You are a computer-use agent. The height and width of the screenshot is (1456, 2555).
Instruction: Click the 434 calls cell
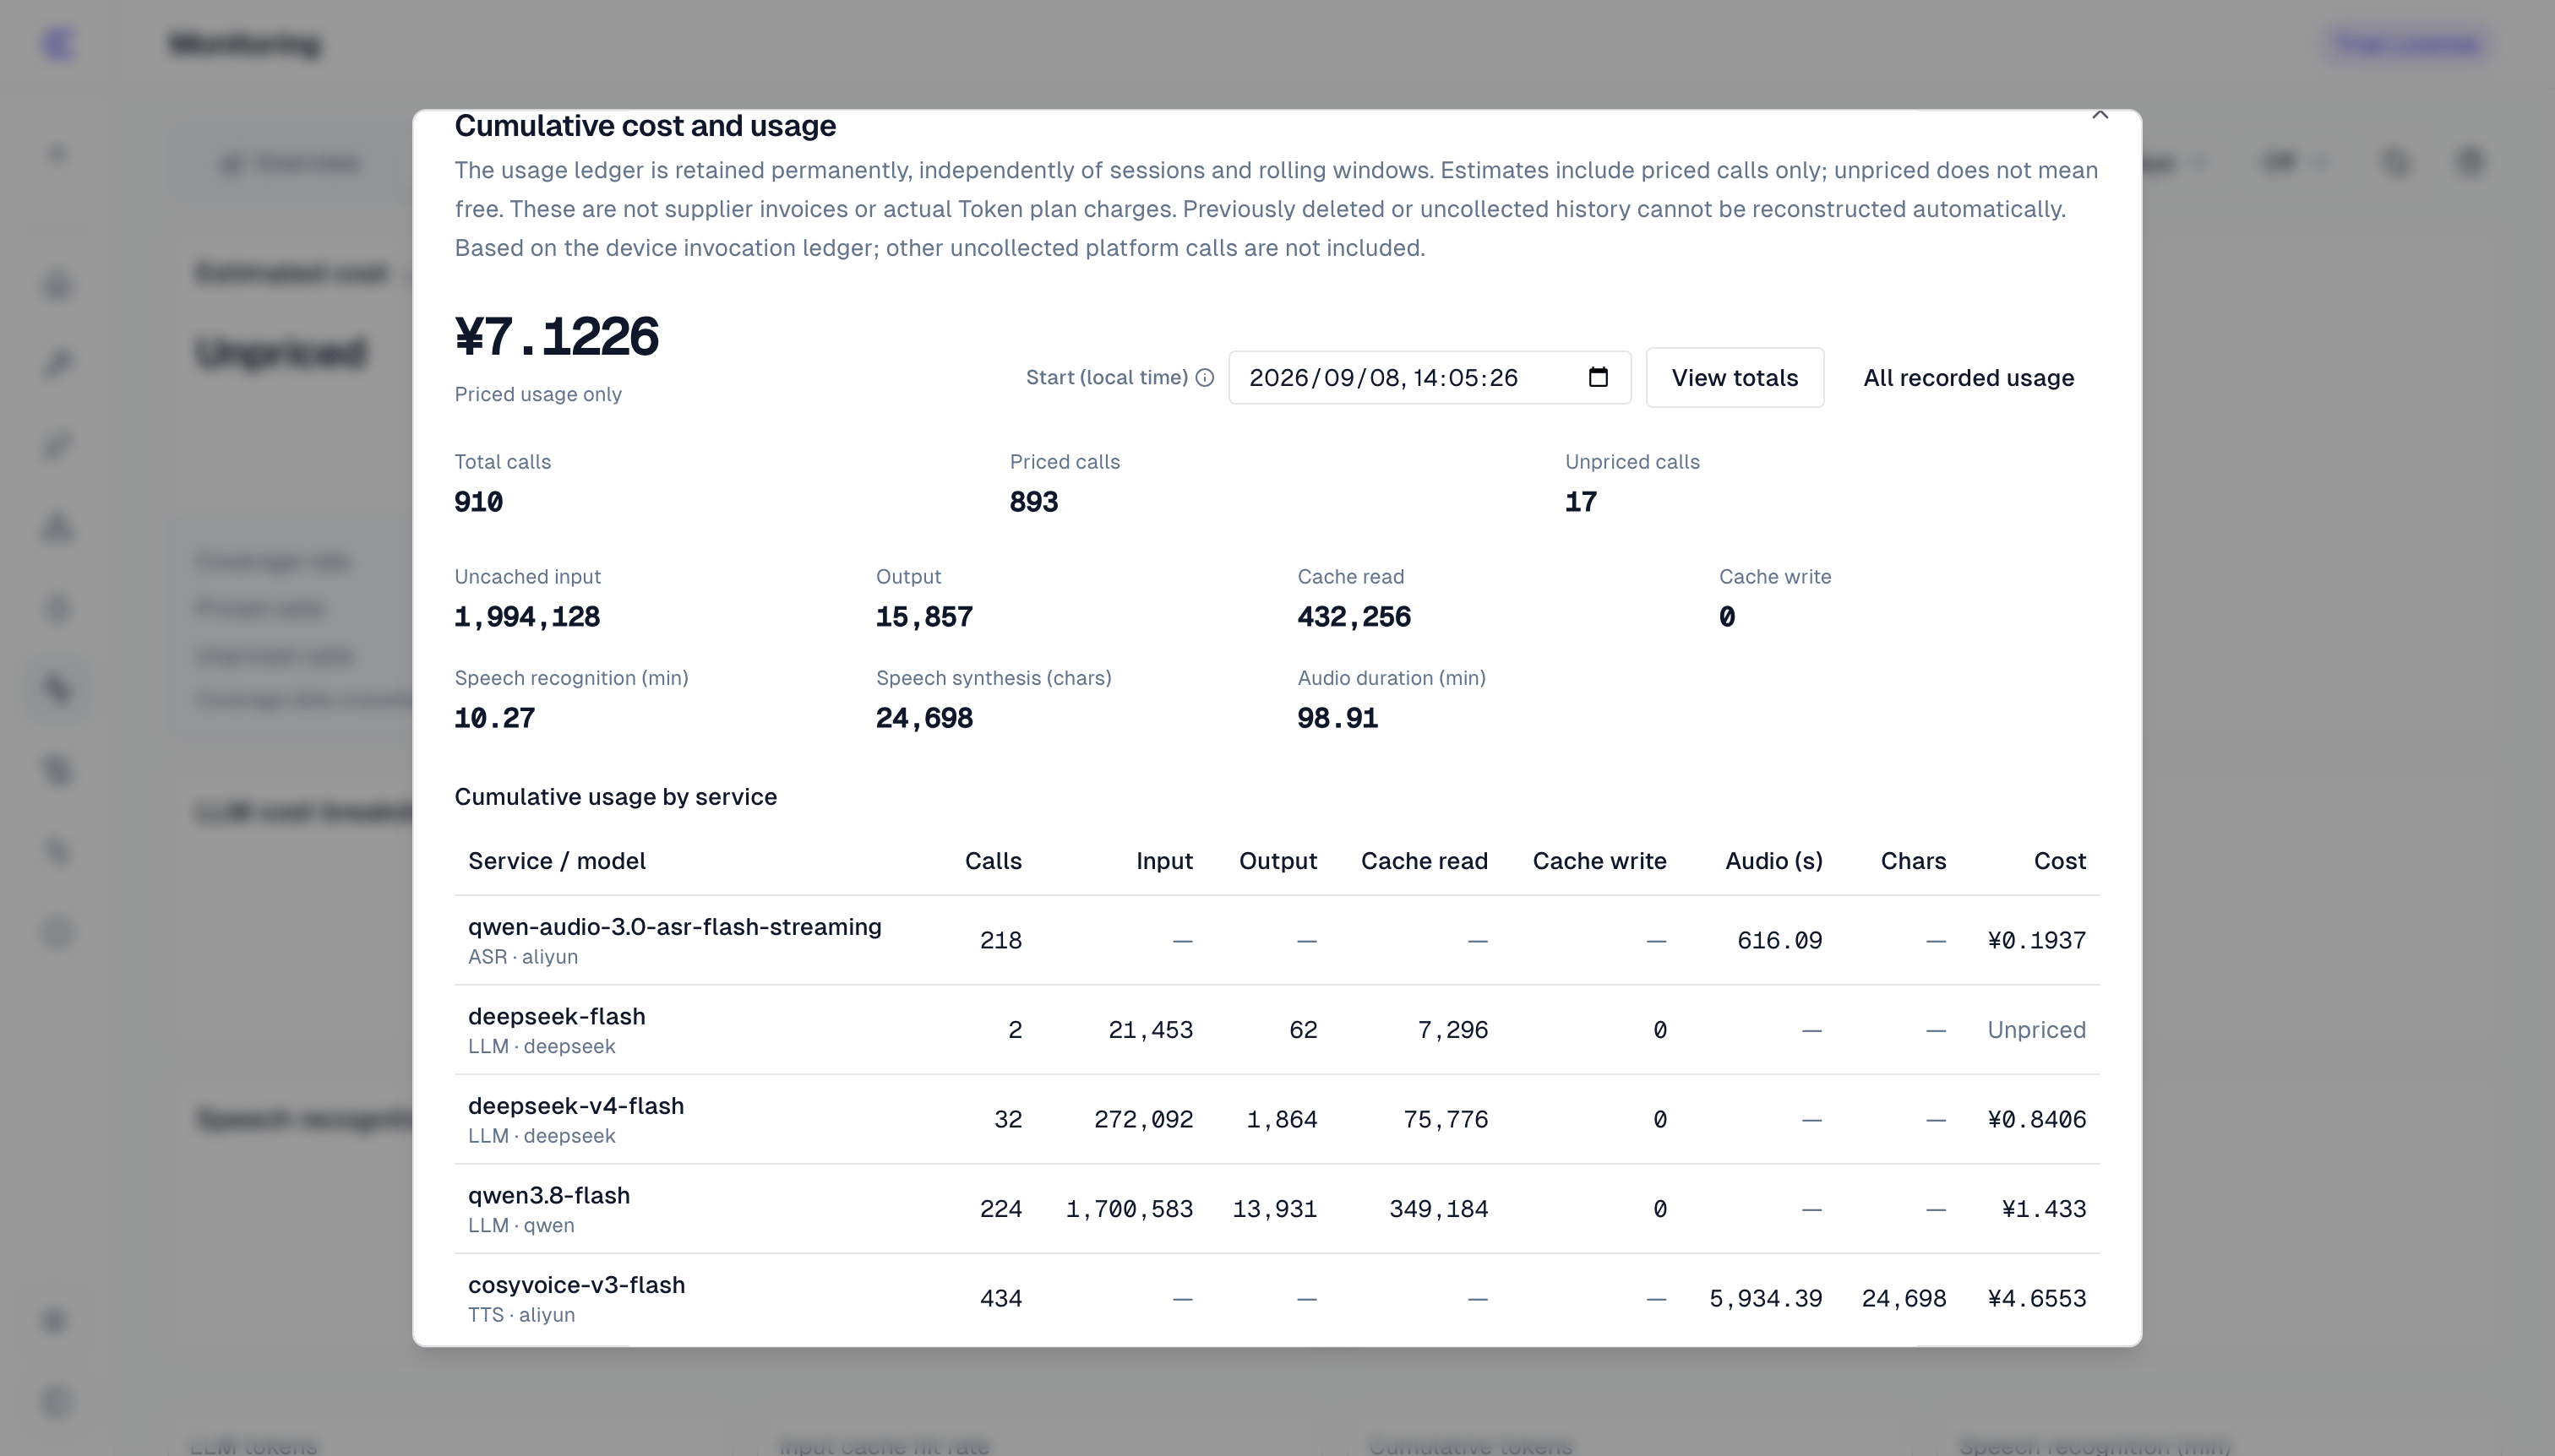click(x=1000, y=1299)
